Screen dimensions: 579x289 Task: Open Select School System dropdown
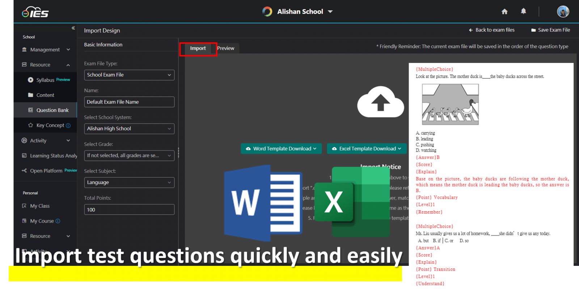pyautogui.click(x=129, y=129)
